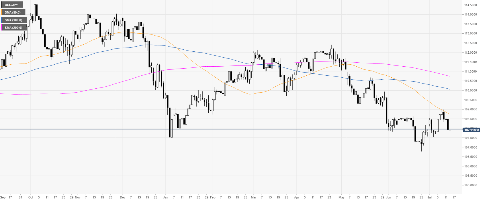Click the blue SMA 100 color swatch
The height and width of the screenshot is (201, 482).
pyautogui.click(x=2, y=20)
